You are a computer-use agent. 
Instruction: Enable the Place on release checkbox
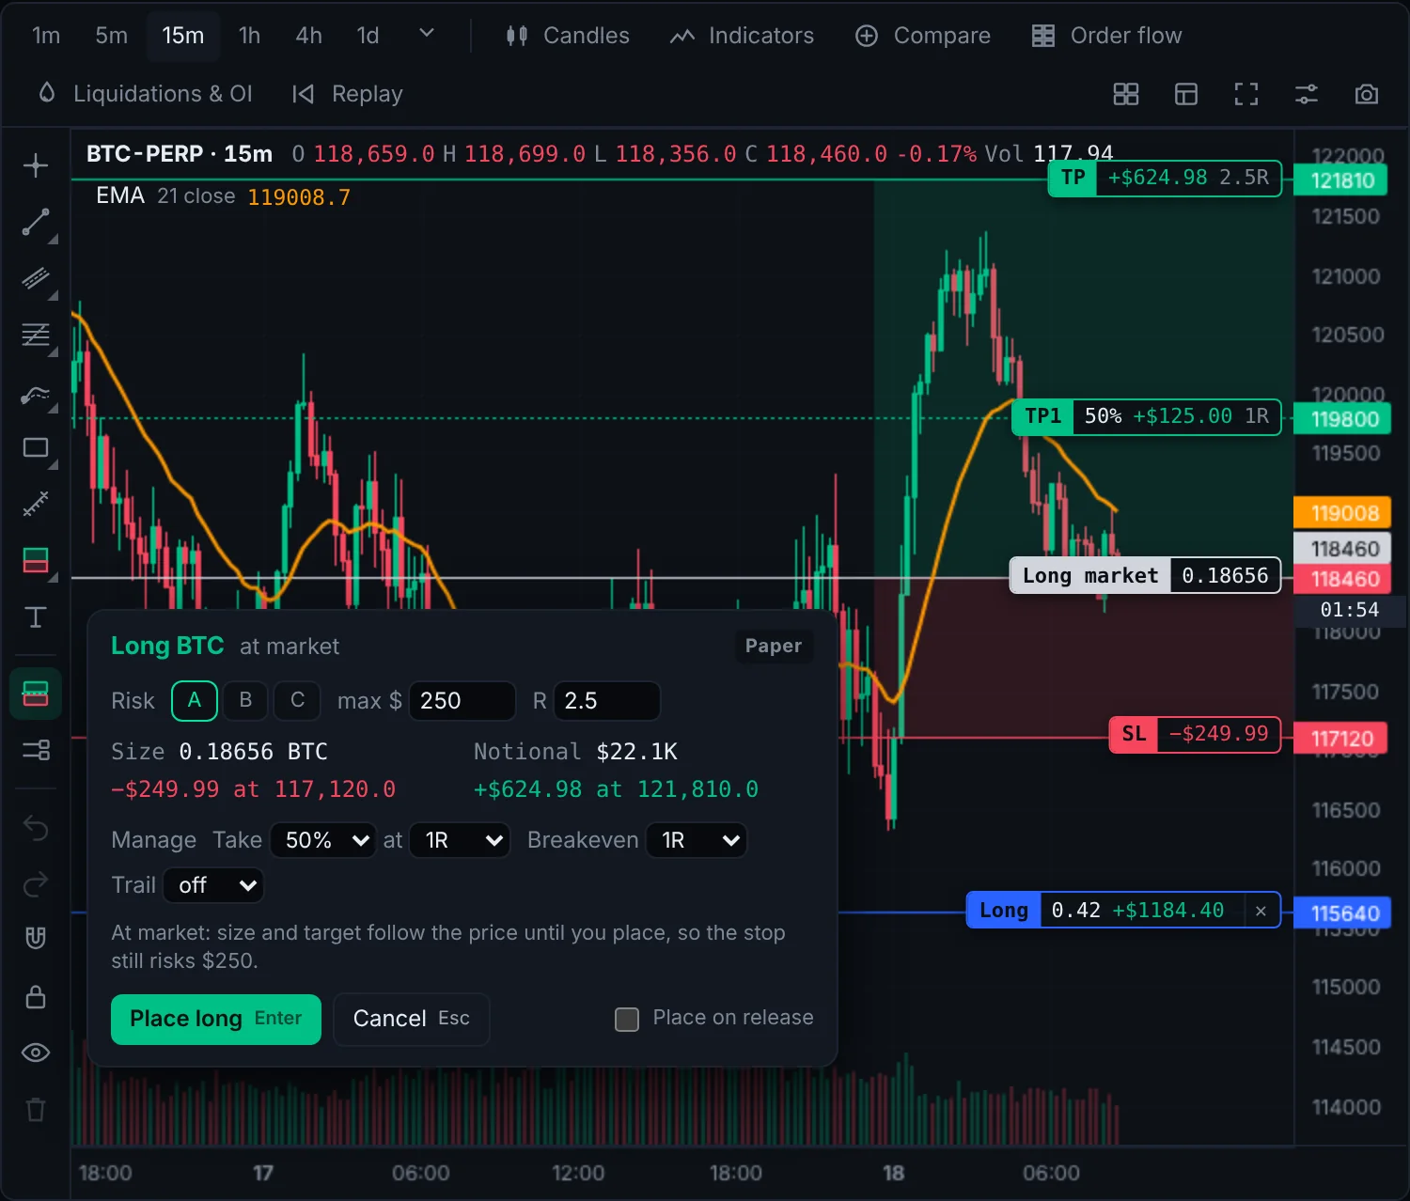click(x=627, y=1019)
